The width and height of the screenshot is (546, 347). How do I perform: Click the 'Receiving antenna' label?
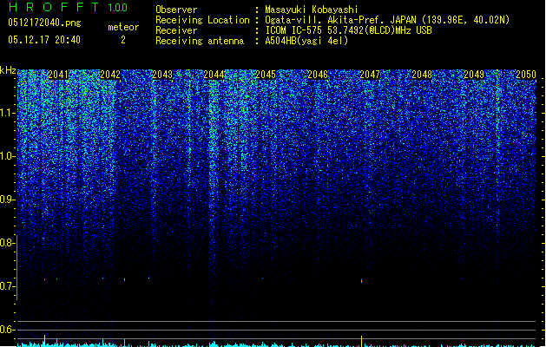click(x=200, y=41)
